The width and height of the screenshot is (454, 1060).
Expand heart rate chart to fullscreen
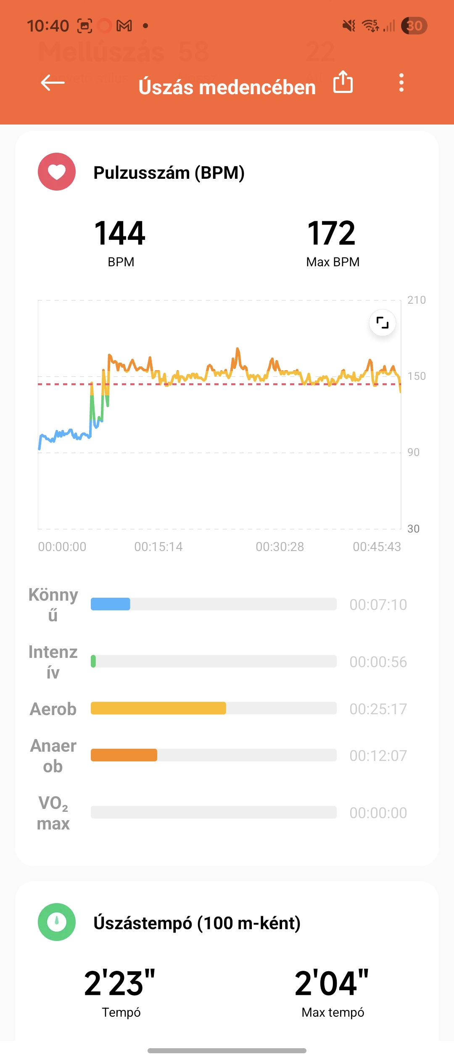coord(383,323)
